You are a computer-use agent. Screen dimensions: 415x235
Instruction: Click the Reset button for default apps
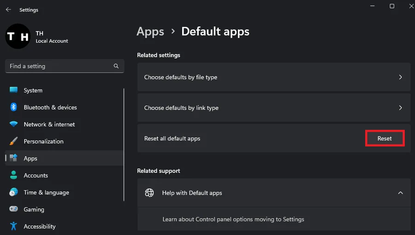[x=385, y=138]
